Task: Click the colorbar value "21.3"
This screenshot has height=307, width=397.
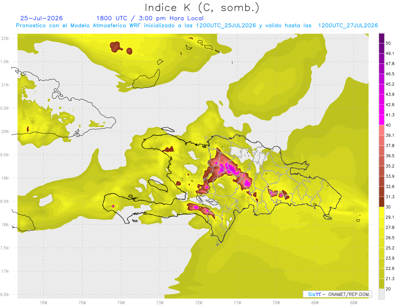Action: tap(390, 279)
